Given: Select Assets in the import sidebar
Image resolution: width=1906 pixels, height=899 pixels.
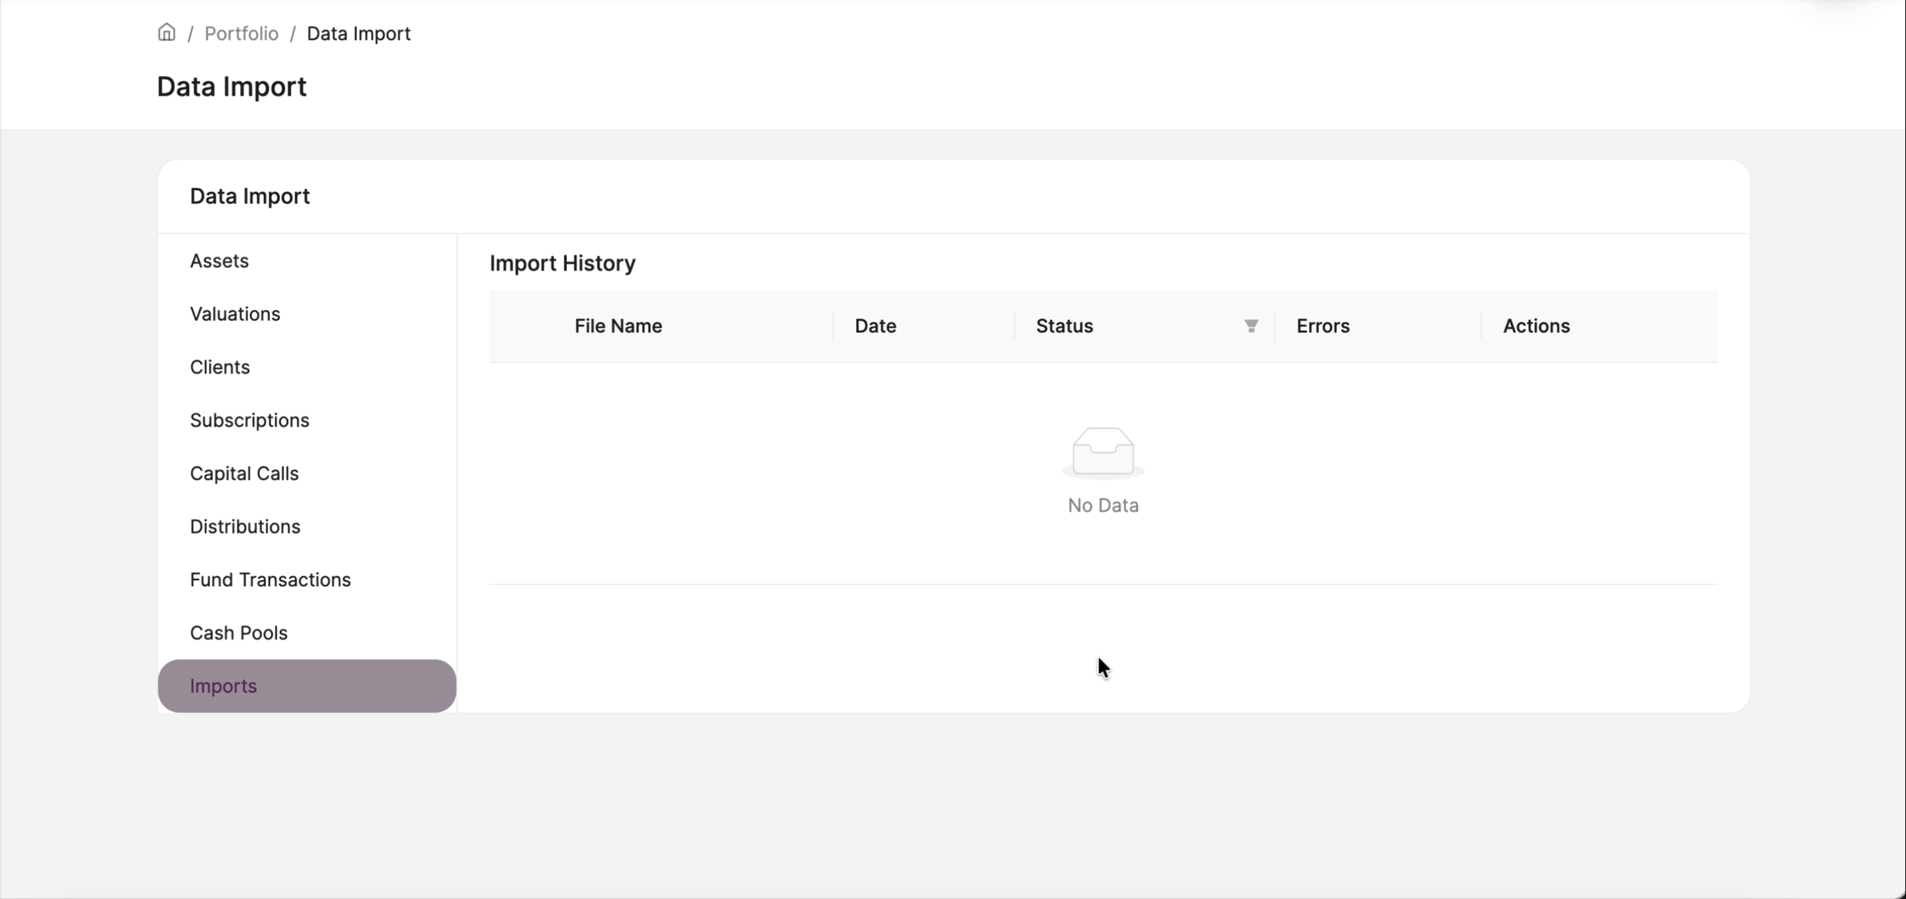Looking at the screenshot, I should click(x=307, y=261).
